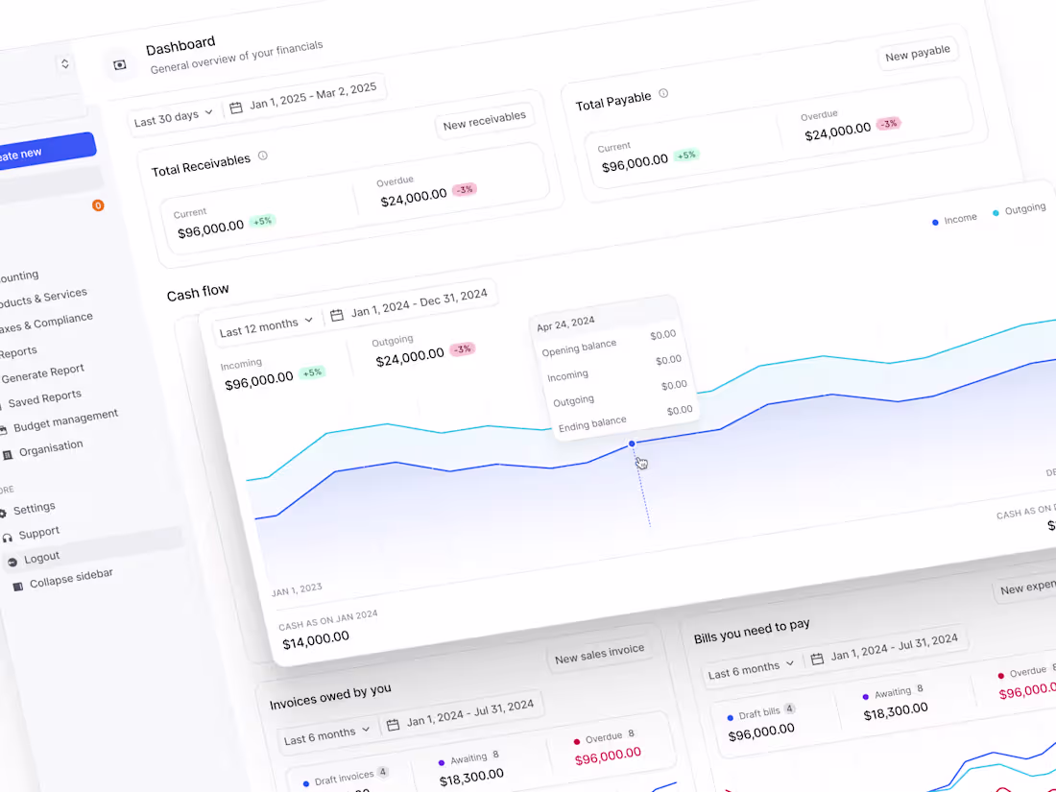Click the blue Income legend color dot
Image resolution: width=1056 pixels, height=792 pixels.
(935, 221)
